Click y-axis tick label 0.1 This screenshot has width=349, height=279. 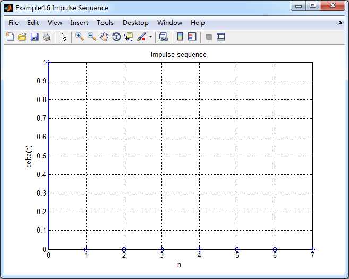point(41,230)
